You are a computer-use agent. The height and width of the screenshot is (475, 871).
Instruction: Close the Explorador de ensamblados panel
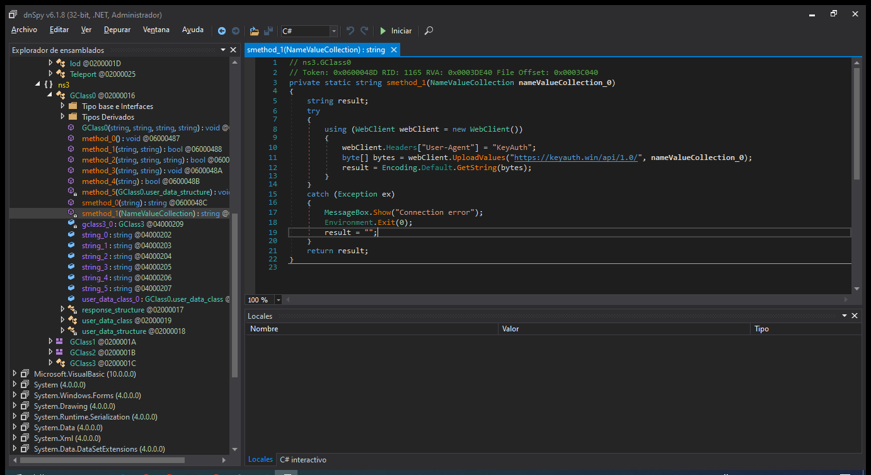[233, 50]
